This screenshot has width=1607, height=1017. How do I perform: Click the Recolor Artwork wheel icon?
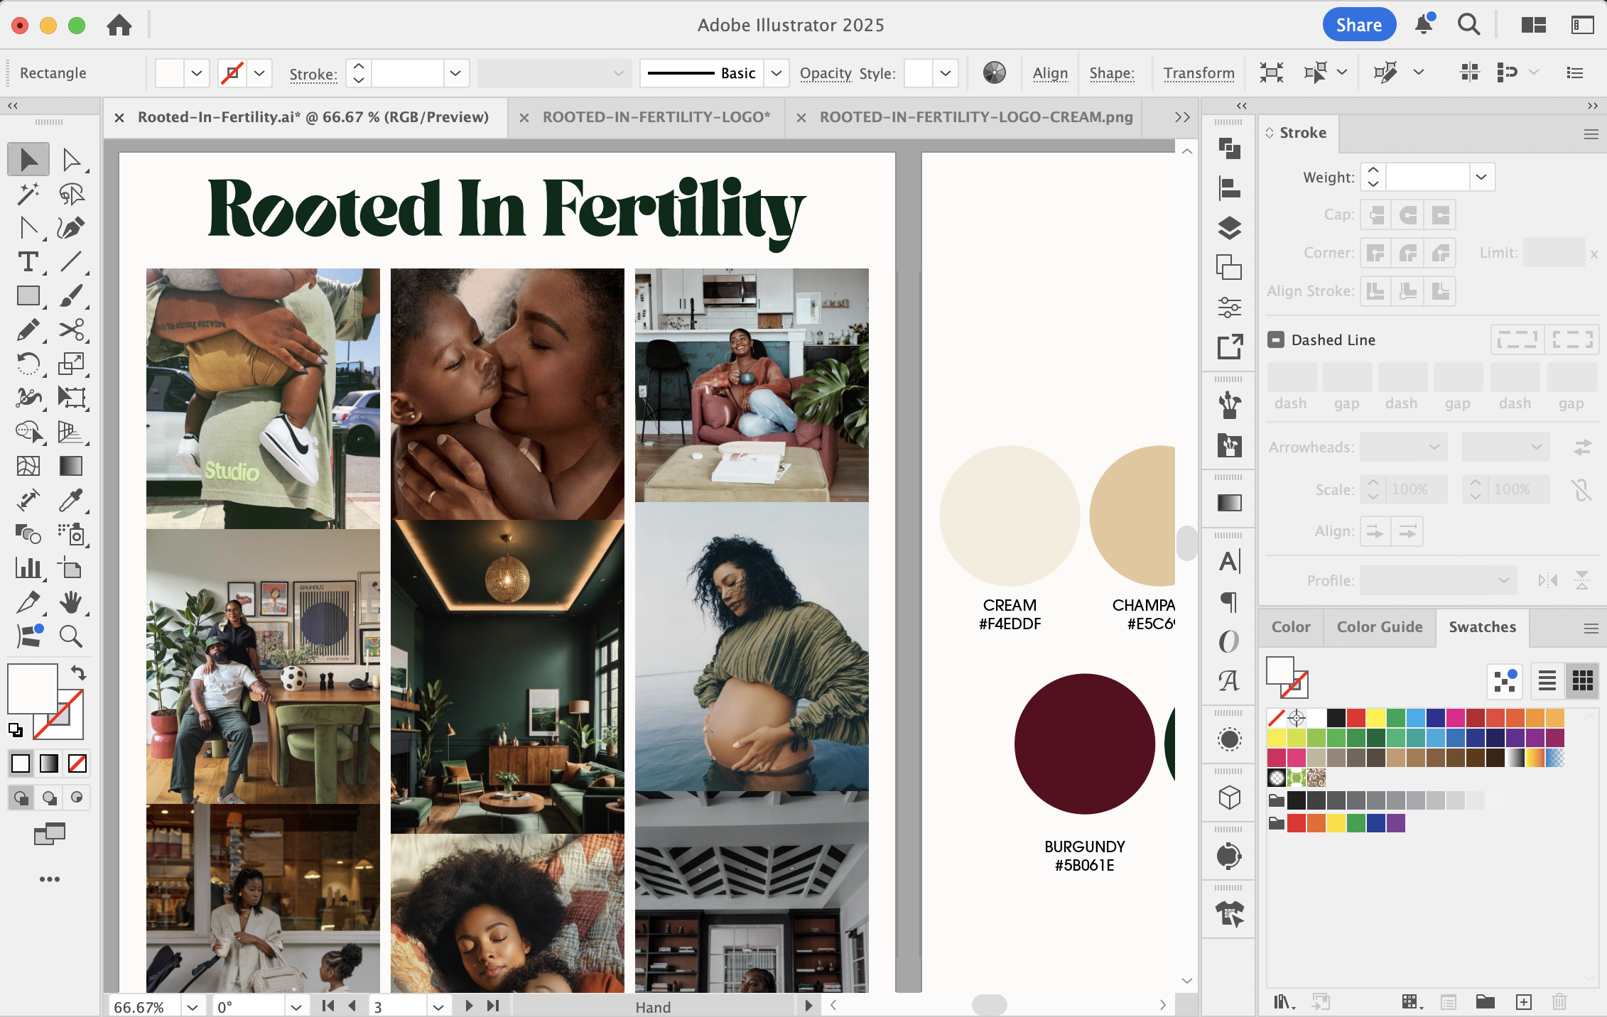click(x=994, y=72)
